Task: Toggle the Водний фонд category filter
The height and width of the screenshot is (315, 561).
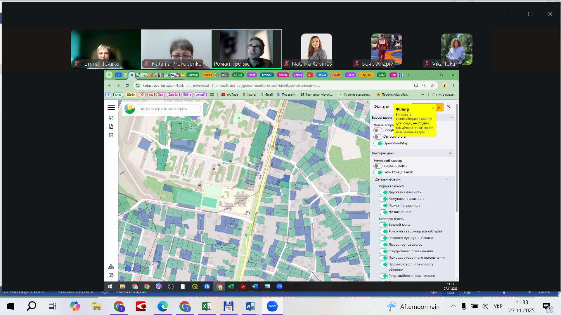Action: (x=383, y=225)
